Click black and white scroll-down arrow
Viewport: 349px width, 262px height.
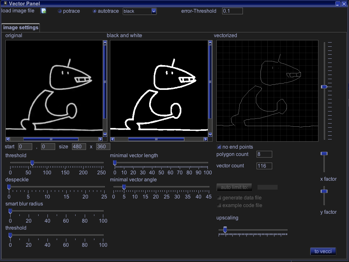coord(210,135)
